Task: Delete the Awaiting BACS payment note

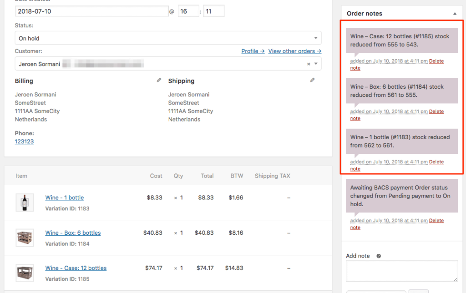Action: click(436, 220)
